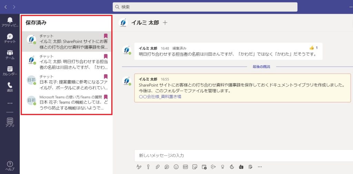Click the 16:55 timestamp

click(x=165, y=79)
